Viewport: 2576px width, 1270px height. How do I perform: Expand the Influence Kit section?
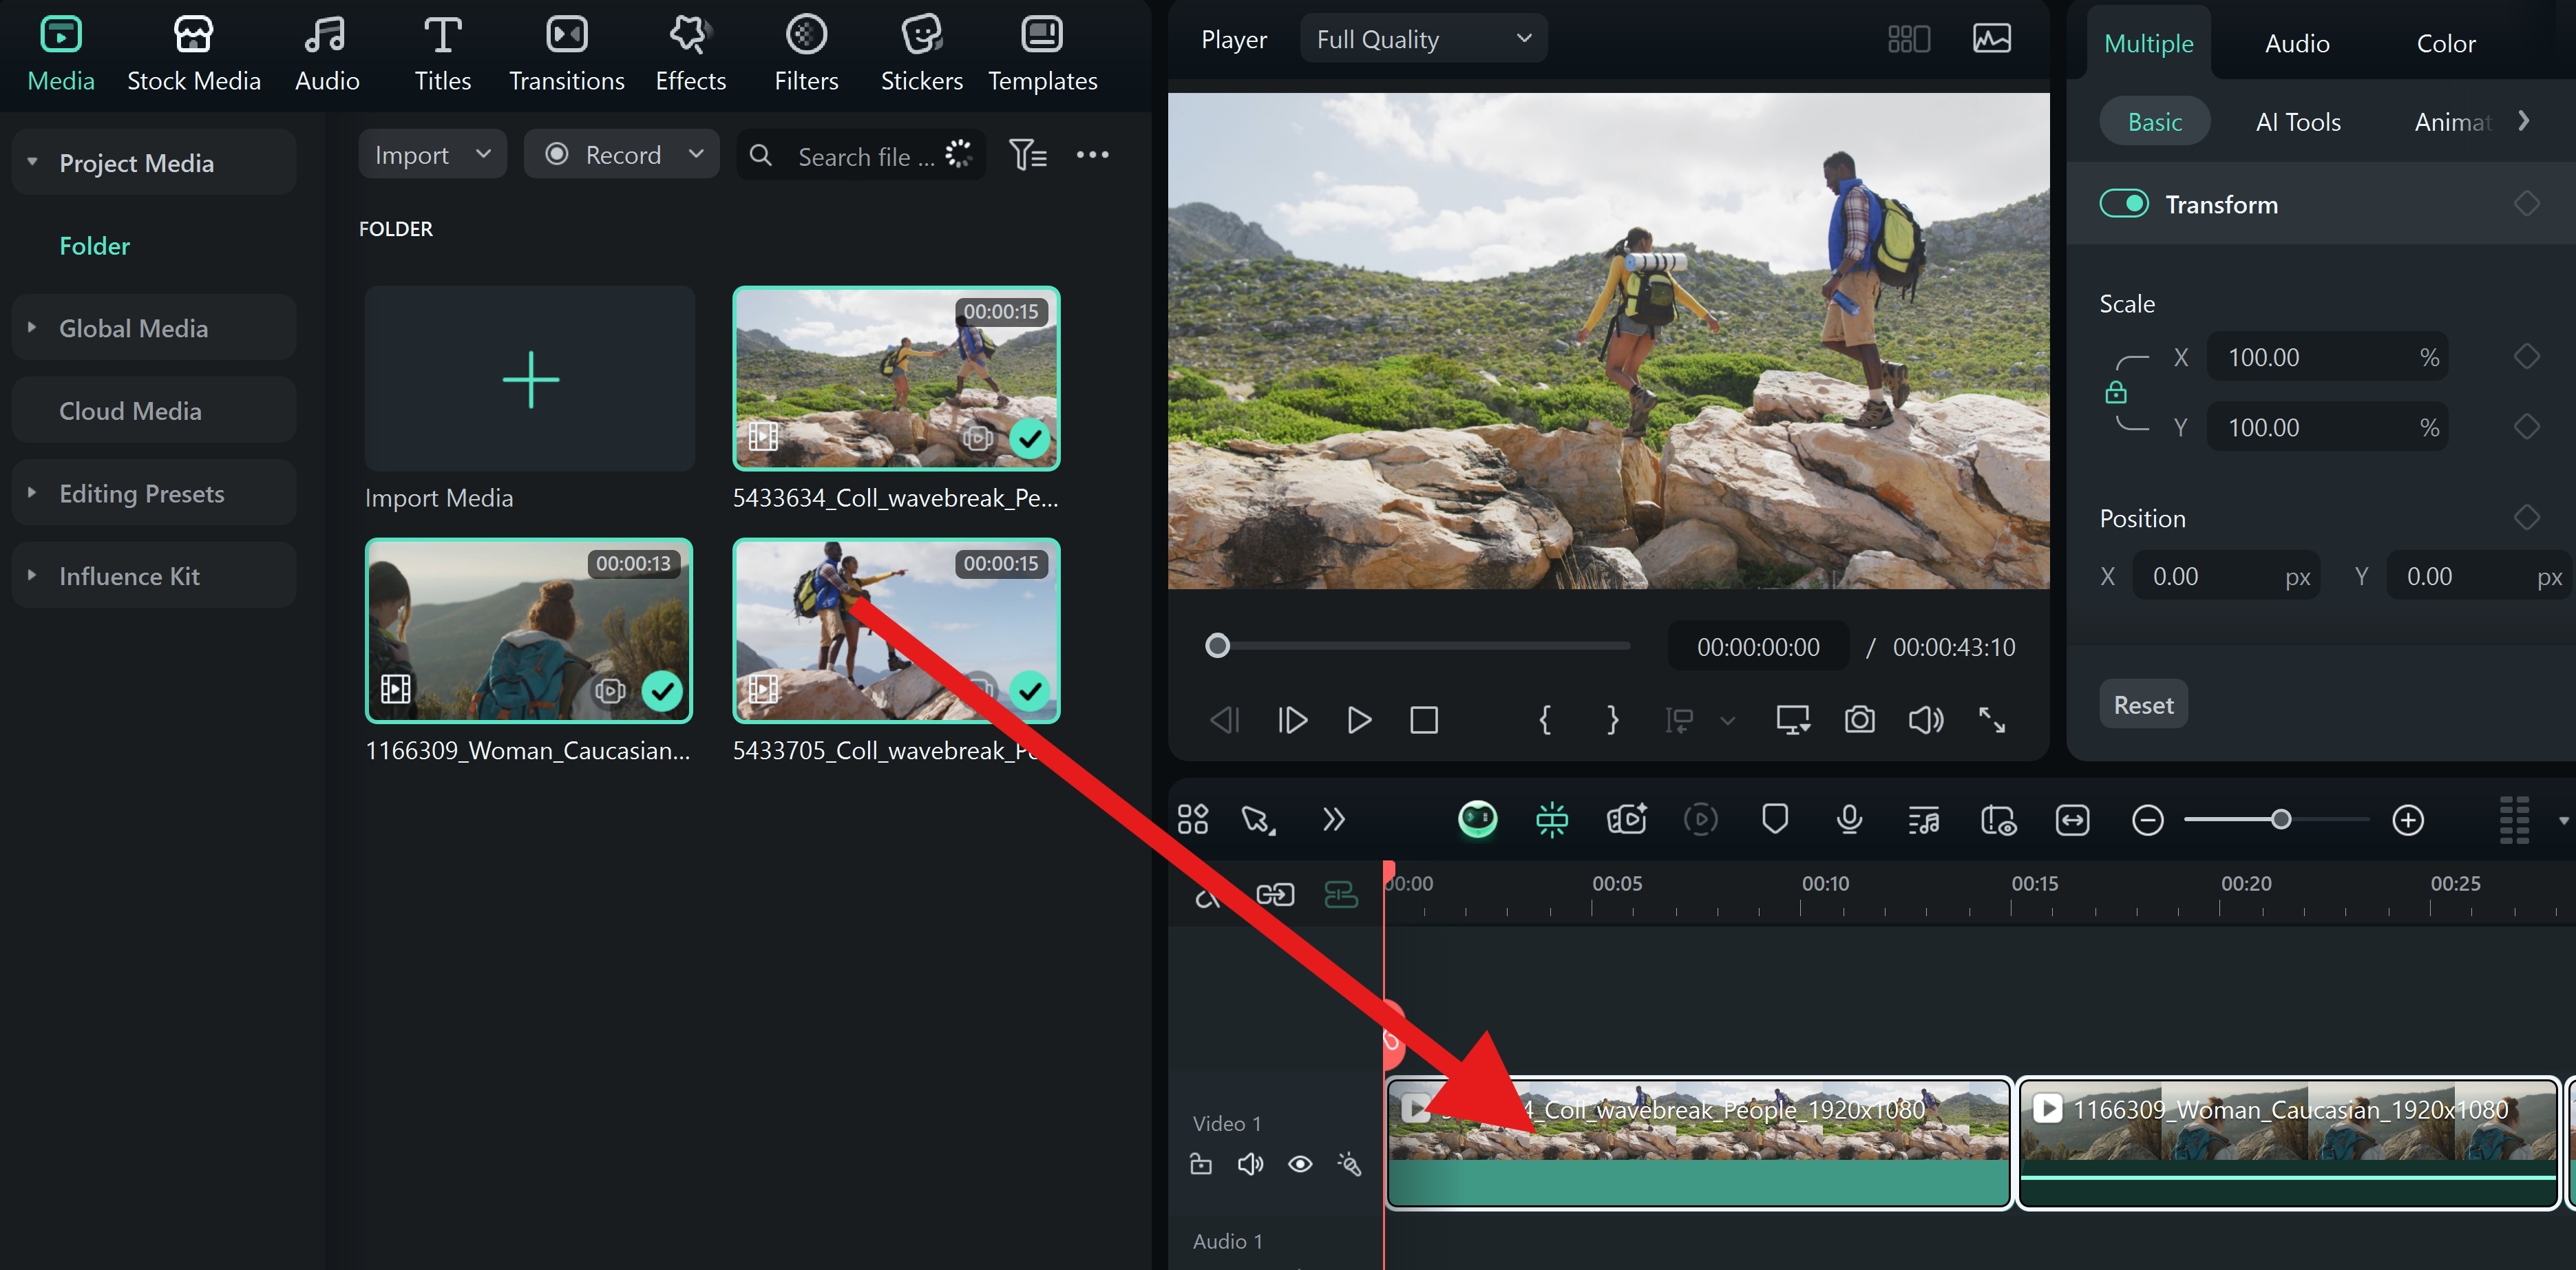click(x=32, y=575)
